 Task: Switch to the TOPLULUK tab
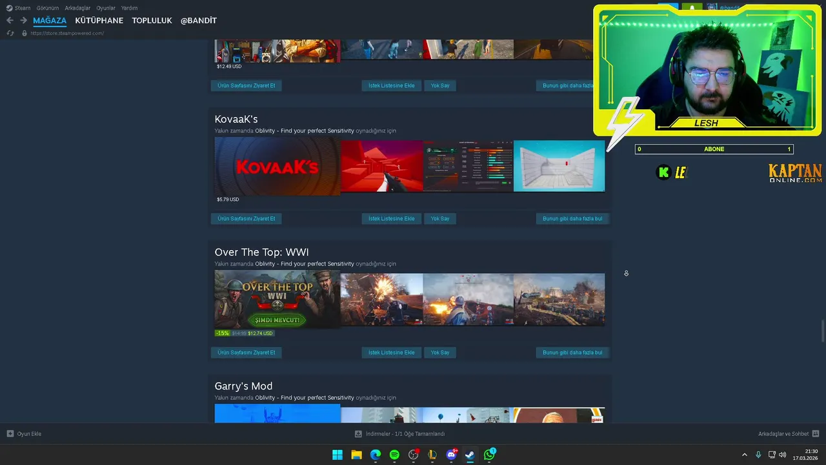point(152,21)
